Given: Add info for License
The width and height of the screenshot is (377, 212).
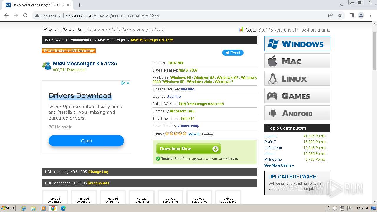Looking at the screenshot, I should [174, 97].
